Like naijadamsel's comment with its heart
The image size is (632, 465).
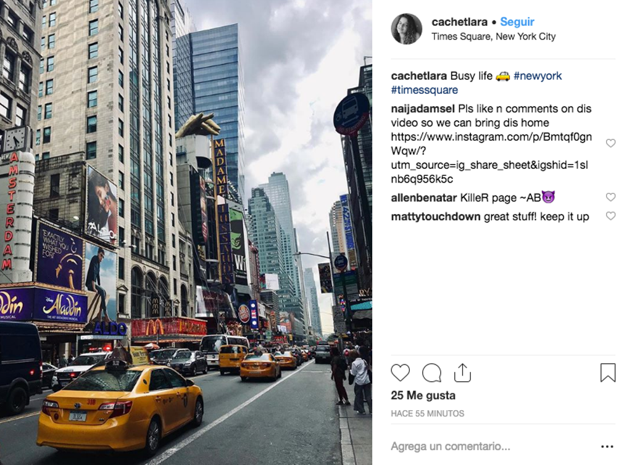(610, 143)
